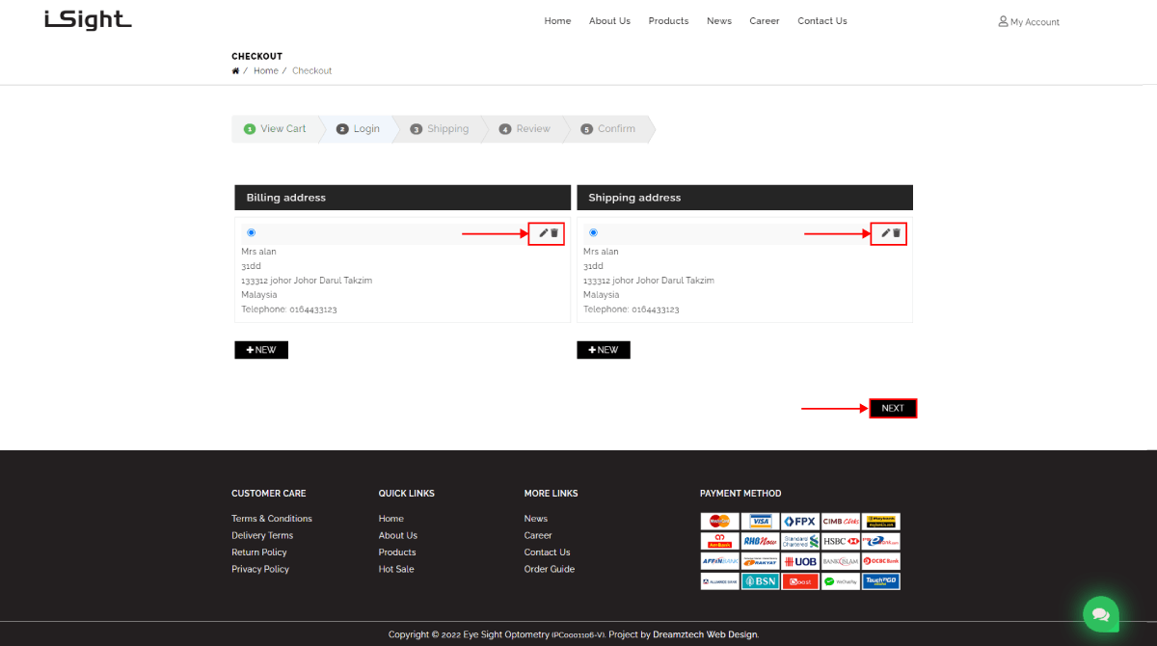Open footer About Us quick link

398,536
